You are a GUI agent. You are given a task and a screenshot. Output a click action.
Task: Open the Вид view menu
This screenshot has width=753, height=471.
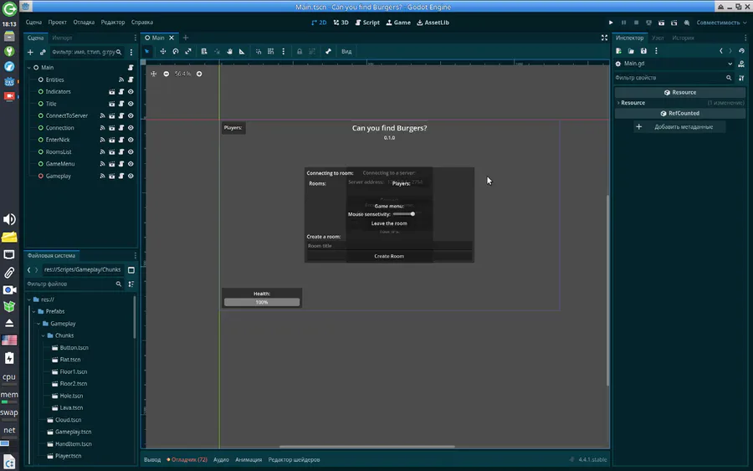(346, 51)
